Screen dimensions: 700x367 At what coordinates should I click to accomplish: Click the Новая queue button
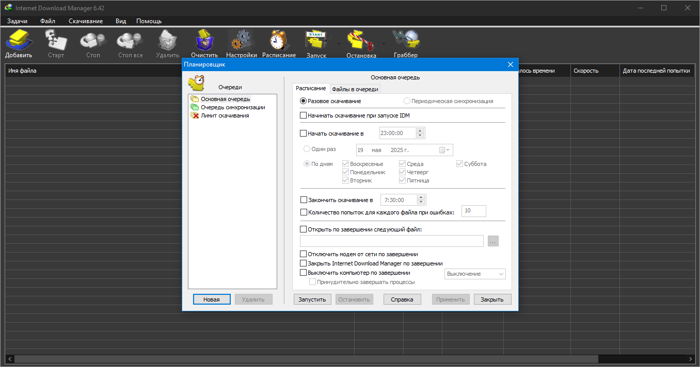pyautogui.click(x=212, y=299)
